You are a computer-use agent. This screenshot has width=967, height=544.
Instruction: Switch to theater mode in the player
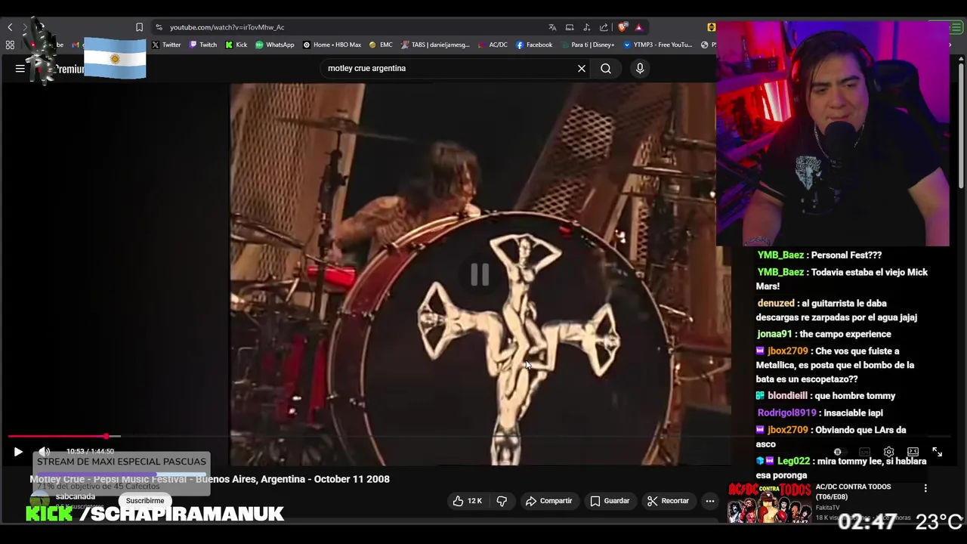point(913,452)
